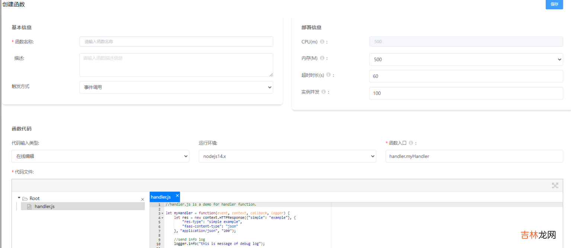
Task: Collapse the Root folder tree
Action: tap(19, 198)
